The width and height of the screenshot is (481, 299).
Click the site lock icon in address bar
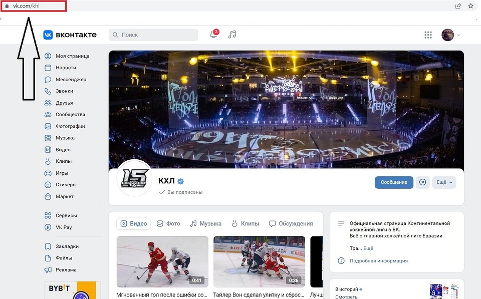[x=7, y=6]
